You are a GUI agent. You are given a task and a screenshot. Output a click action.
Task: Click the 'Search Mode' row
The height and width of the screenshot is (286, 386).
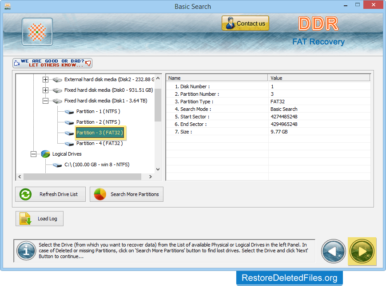tap(268, 109)
